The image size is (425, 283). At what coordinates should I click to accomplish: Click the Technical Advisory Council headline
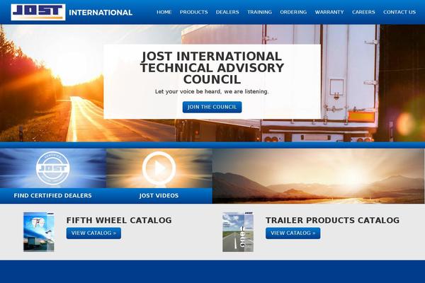[212, 68]
